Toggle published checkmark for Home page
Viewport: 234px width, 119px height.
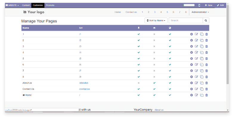pyautogui.click(x=170, y=95)
